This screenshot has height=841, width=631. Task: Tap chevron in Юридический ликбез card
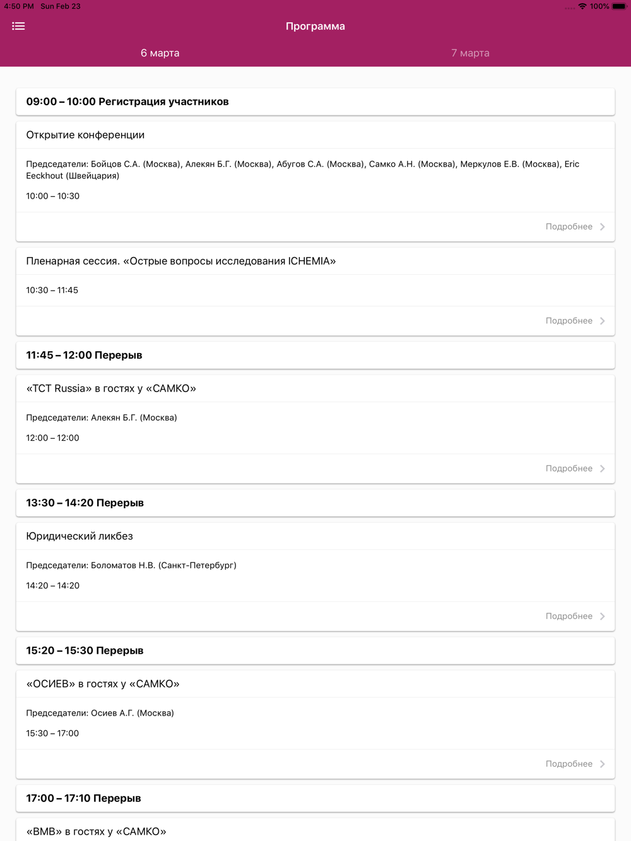click(603, 616)
